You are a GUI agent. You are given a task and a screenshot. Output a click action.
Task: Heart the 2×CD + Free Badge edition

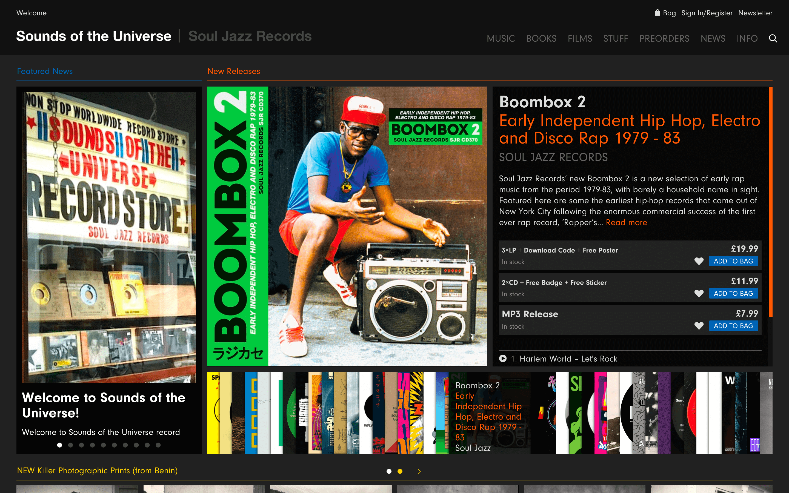coord(699,293)
